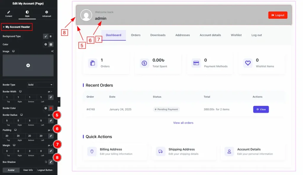Toggle linked values for Border Radius
Viewport: 303px width, 175px height.
point(51,120)
